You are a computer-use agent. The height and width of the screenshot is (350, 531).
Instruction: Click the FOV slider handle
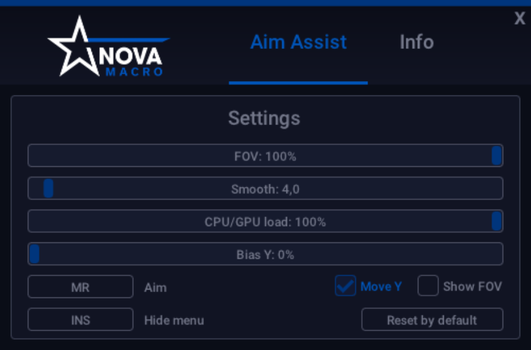pyautogui.click(x=496, y=155)
